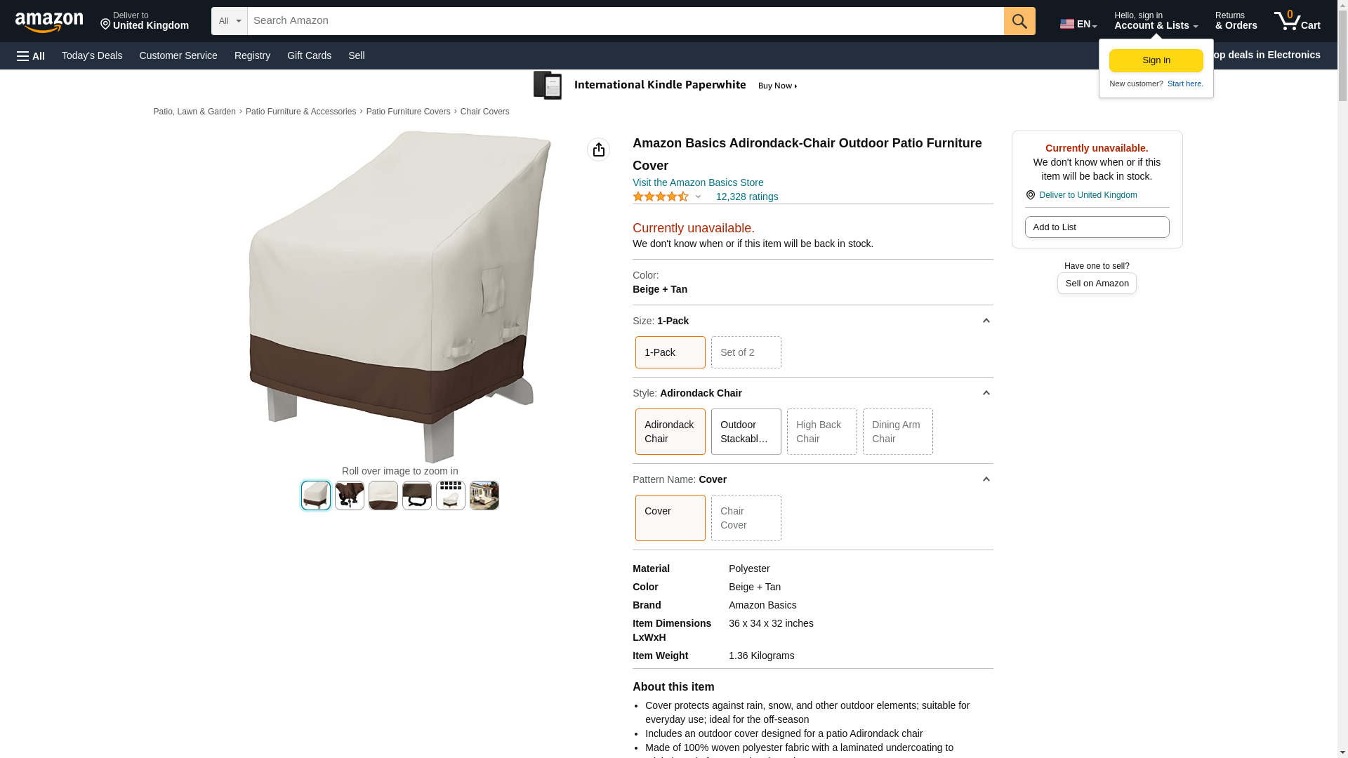The image size is (1348, 758).
Task: Click the Amazon logo
Action: point(49,22)
